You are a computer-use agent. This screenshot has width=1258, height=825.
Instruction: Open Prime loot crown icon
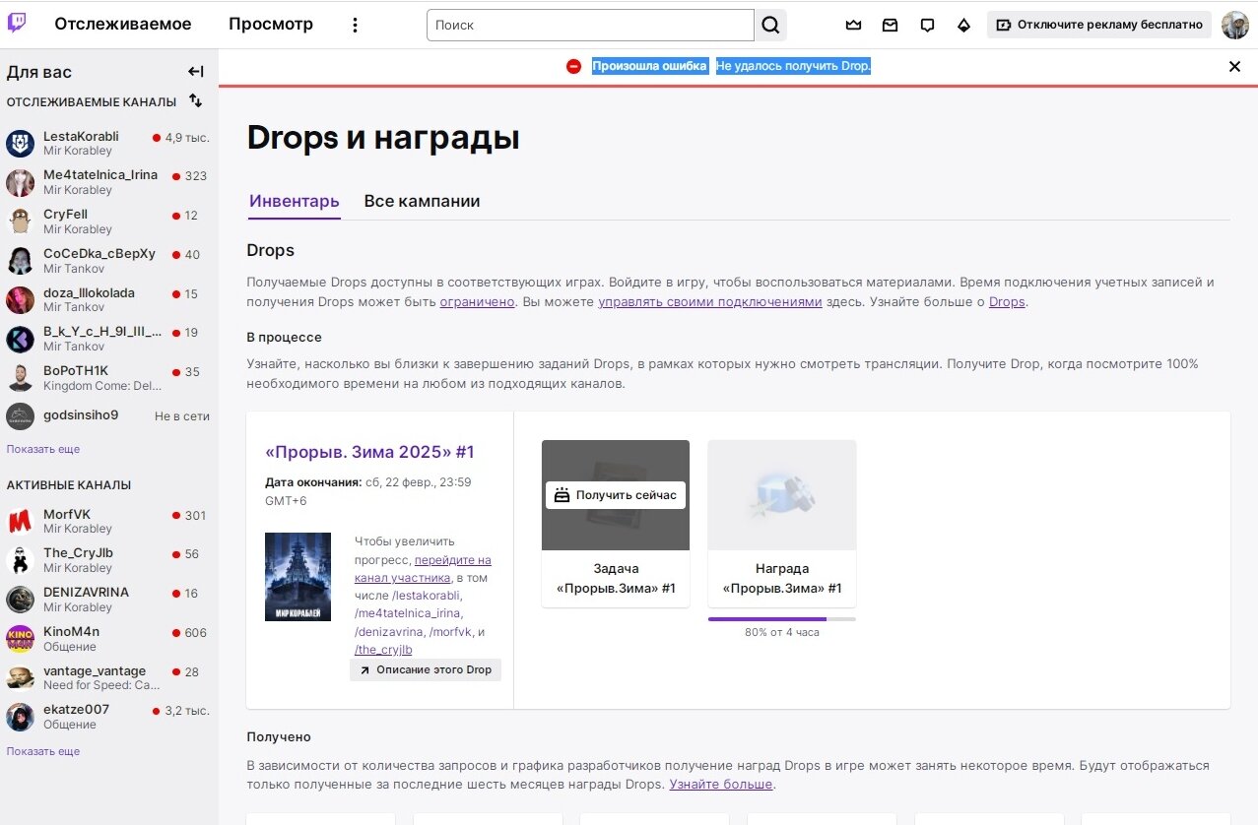click(854, 25)
